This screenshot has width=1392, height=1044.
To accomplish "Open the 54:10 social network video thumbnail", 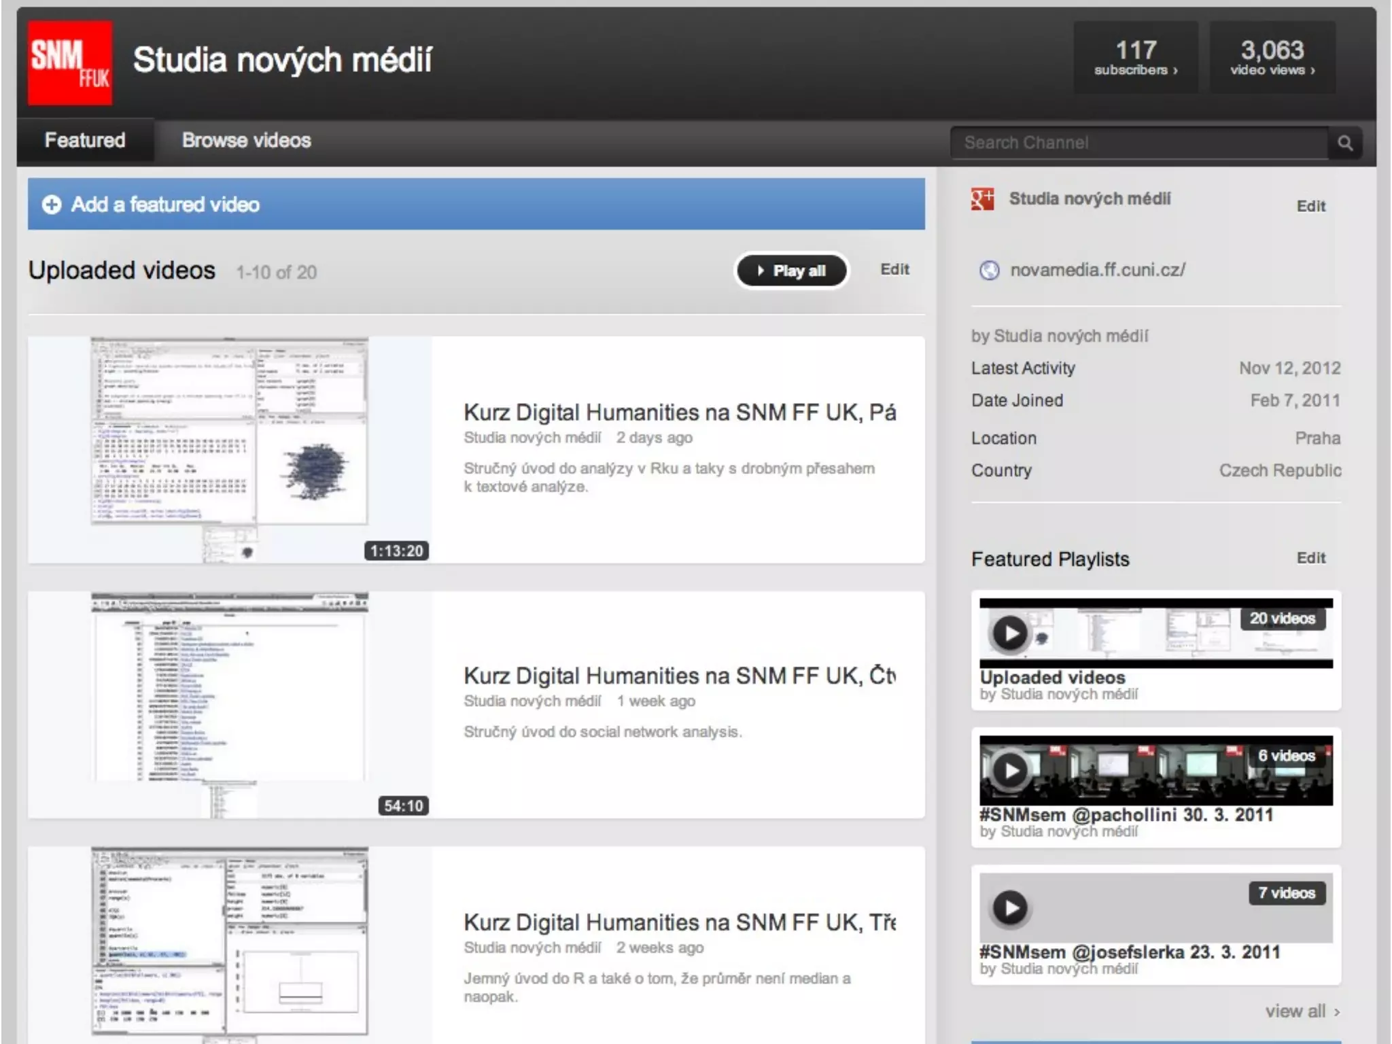I will point(230,704).
